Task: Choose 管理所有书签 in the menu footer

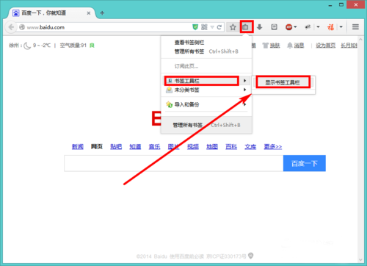Action: pyautogui.click(x=206, y=125)
